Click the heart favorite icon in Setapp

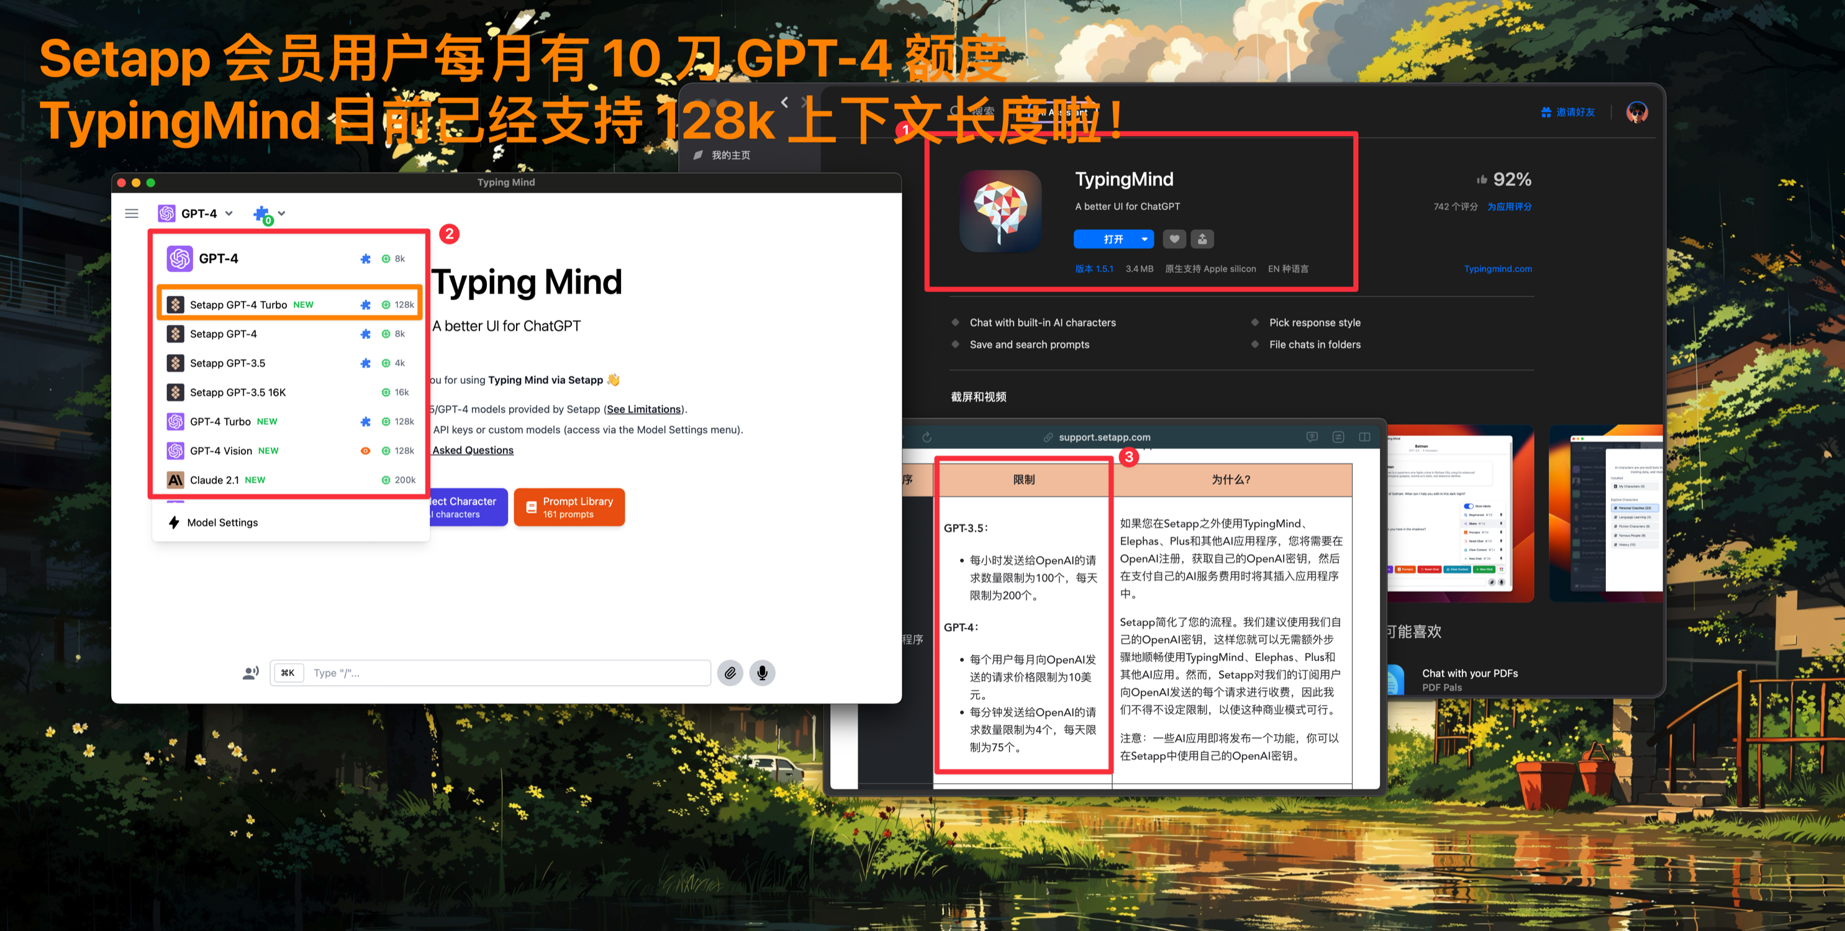pos(1174,239)
